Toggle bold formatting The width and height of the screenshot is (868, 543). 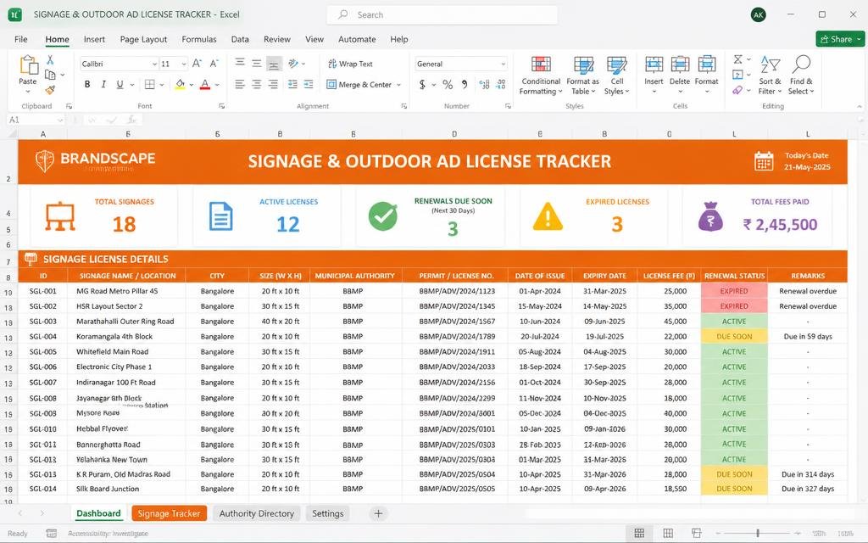(x=87, y=84)
